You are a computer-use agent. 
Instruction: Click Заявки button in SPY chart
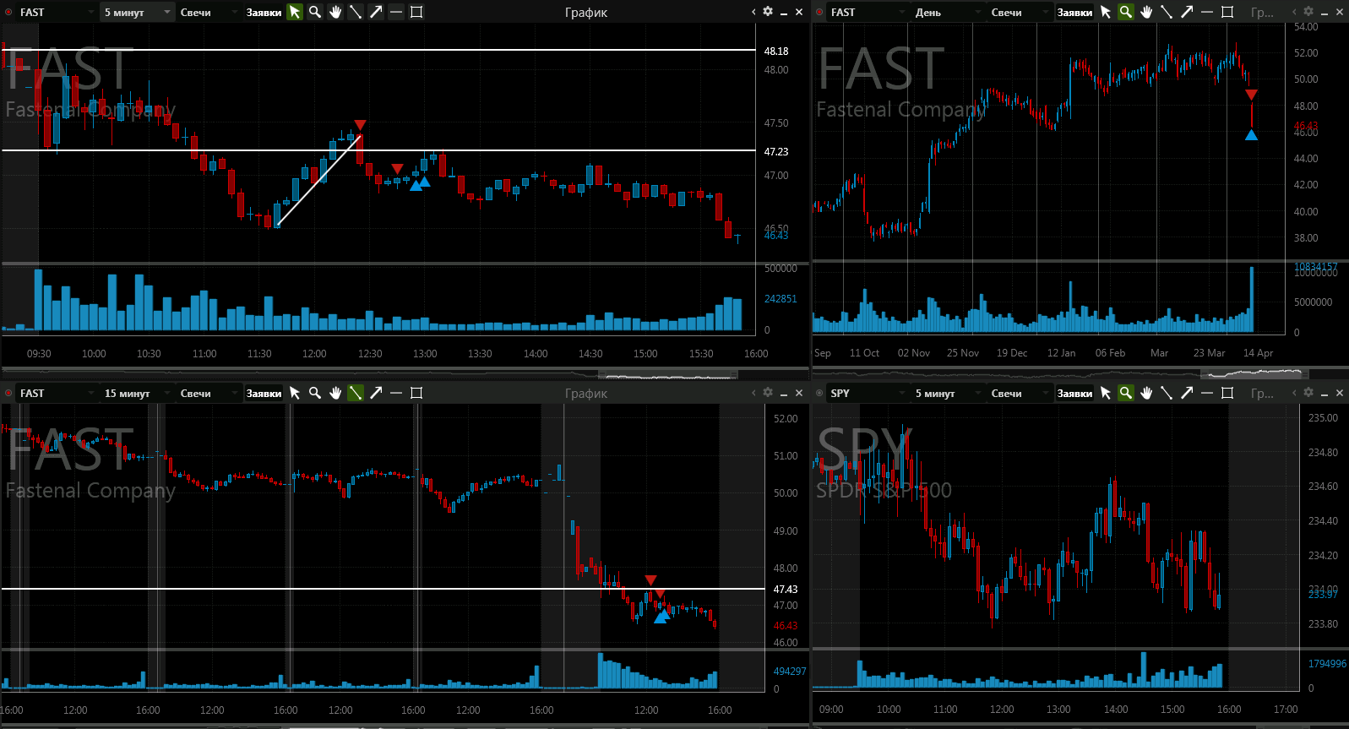point(1074,393)
